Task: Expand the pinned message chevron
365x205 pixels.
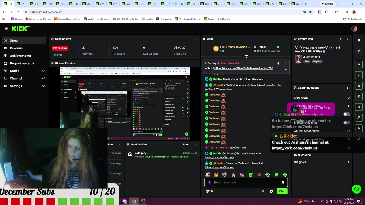Action: point(286,69)
